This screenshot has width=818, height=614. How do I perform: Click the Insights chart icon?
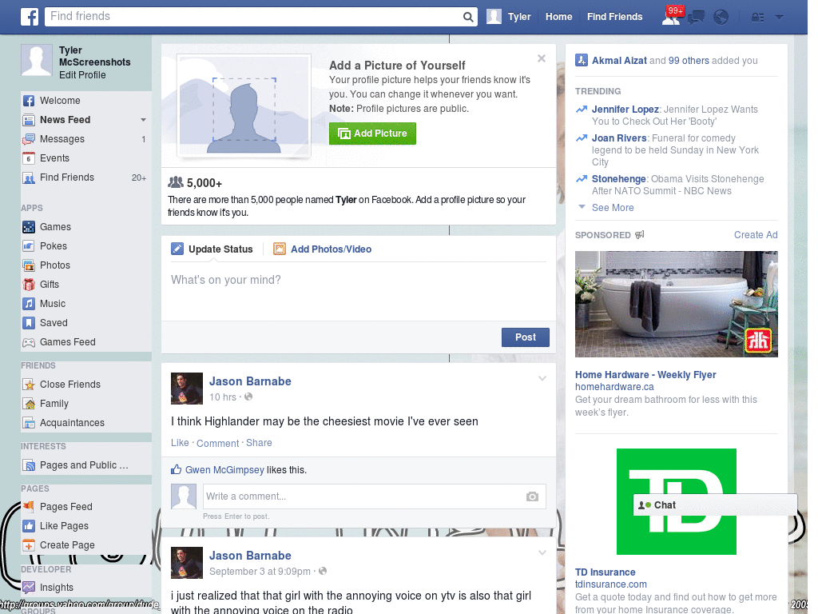pos(29,588)
